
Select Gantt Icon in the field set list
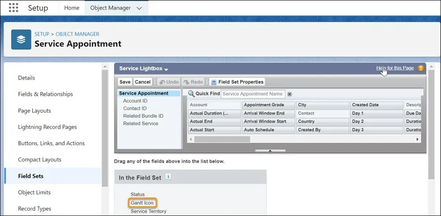click(142, 203)
